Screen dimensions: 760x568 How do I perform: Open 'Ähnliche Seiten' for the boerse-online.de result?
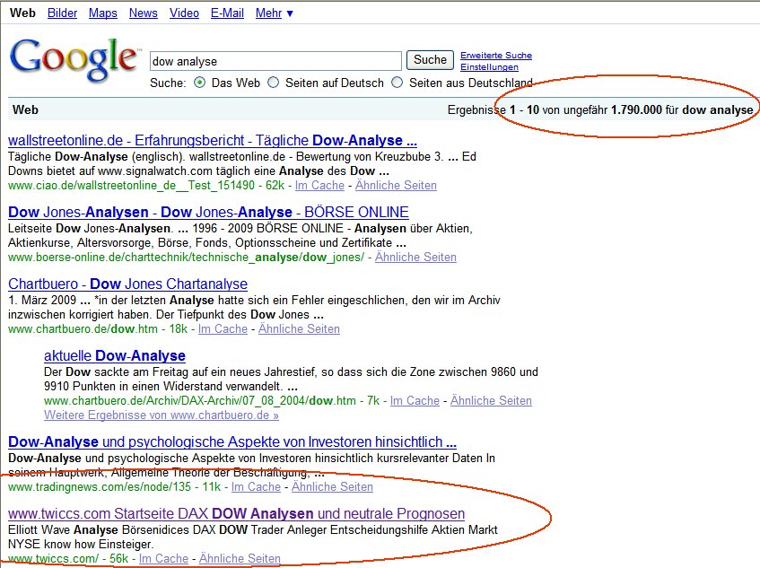tap(415, 258)
